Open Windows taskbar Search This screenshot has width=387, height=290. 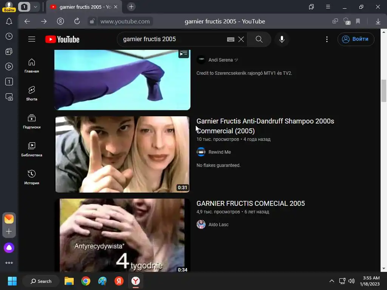41,281
